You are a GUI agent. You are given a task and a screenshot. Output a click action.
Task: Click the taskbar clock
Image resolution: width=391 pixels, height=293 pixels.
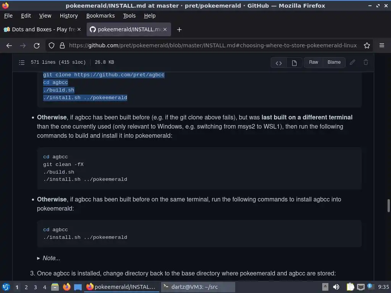pyautogui.click(x=383, y=287)
